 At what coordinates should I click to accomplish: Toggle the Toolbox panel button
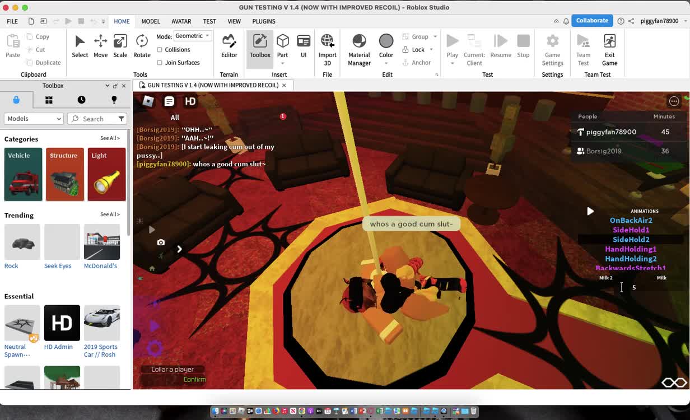[x=260, y=46]
